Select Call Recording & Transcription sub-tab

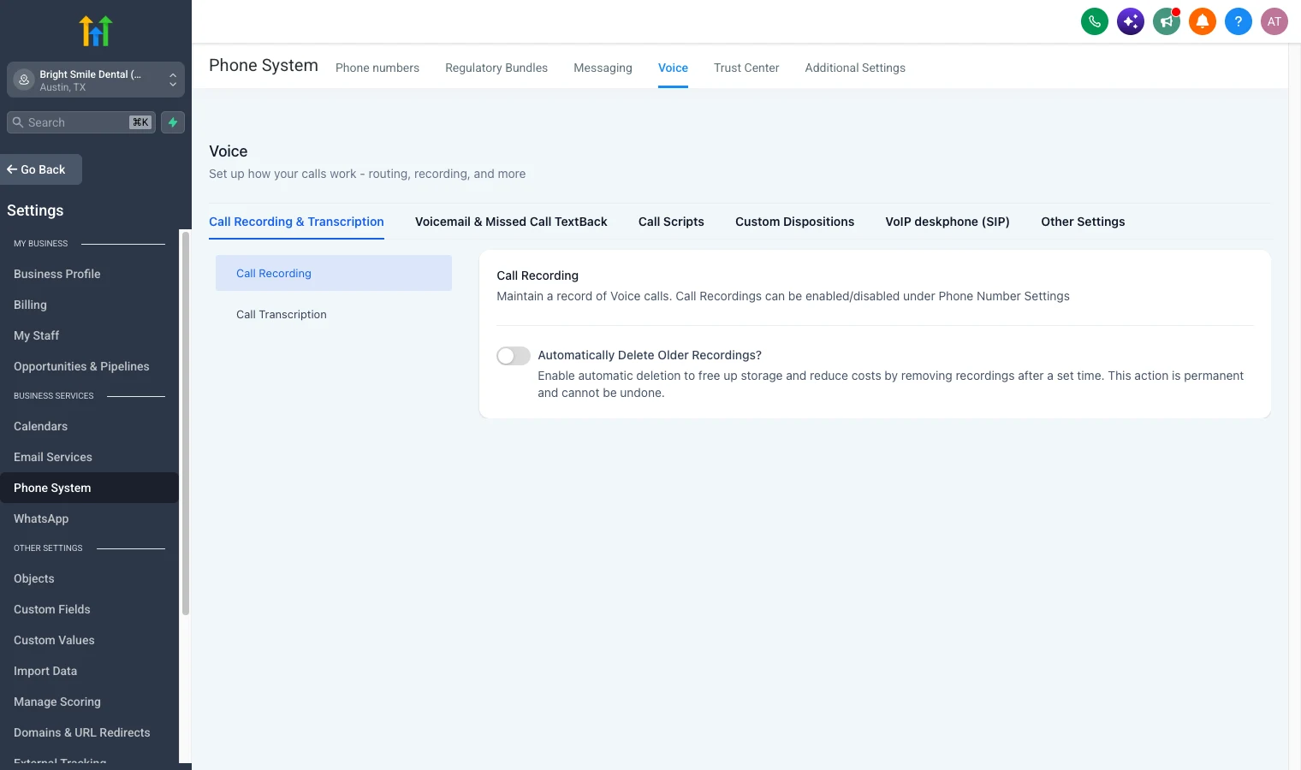point(296,222)
